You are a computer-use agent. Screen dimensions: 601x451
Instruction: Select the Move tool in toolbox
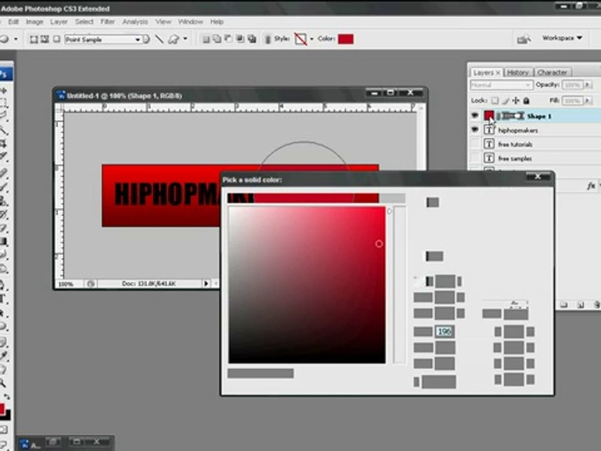(x=4, y=90)
